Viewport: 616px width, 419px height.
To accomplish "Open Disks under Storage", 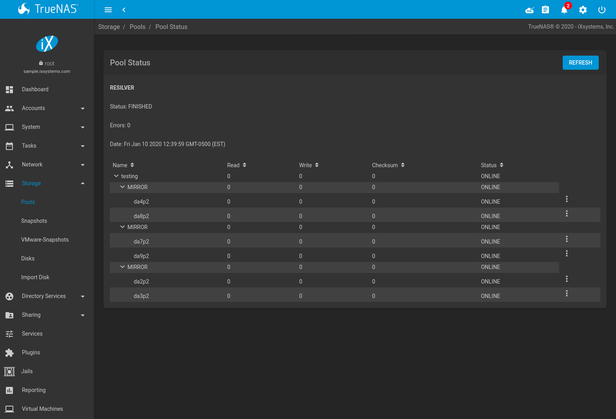I will (x=28, y=258).
